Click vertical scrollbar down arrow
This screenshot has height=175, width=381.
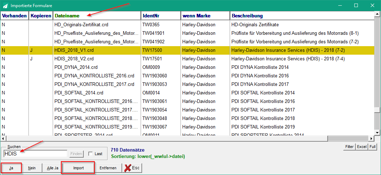(377, 132)
